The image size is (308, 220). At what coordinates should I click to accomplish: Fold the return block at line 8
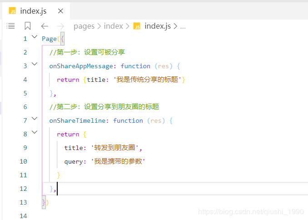35,133
